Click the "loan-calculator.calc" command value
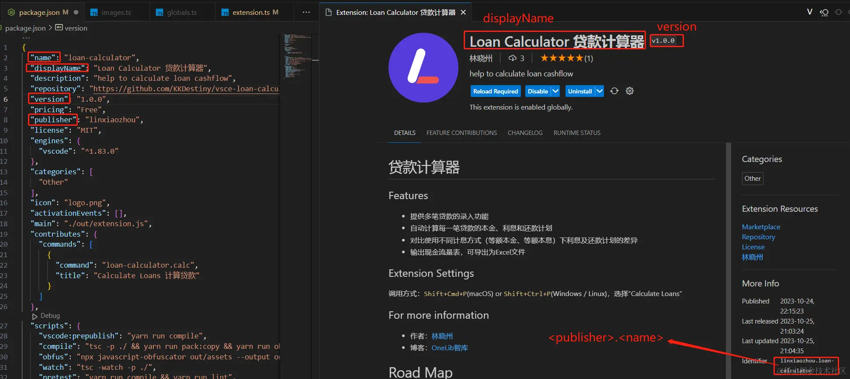850x379 pixels. [x=148, y=265]
